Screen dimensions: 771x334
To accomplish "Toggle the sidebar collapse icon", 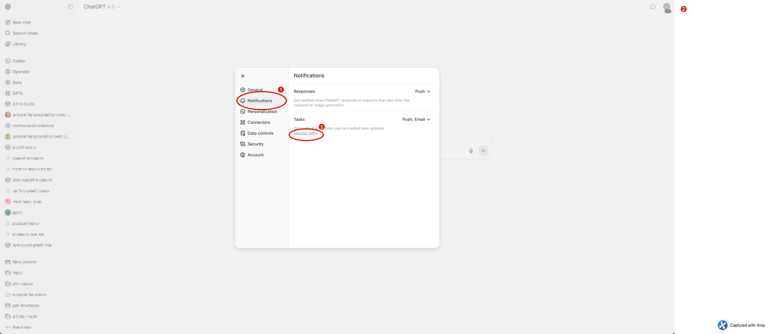I will [70, 7].
